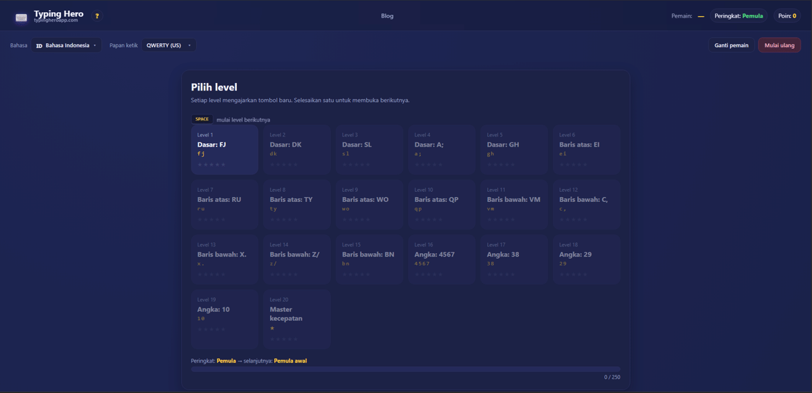Click the SPACE key hint badge
Image resolution: width=812 pixels, height=393 pixels.
click(x=202, y=120)
